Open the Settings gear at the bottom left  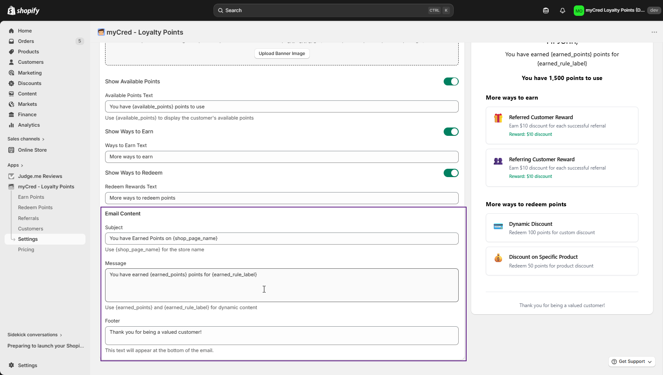click(11, 365)
